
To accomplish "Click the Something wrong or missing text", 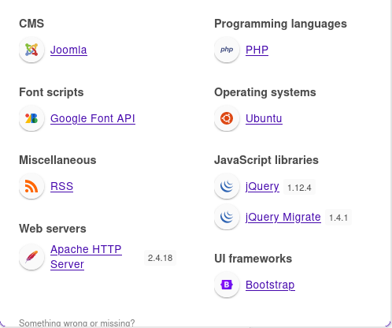I will (x=77, y=322).
